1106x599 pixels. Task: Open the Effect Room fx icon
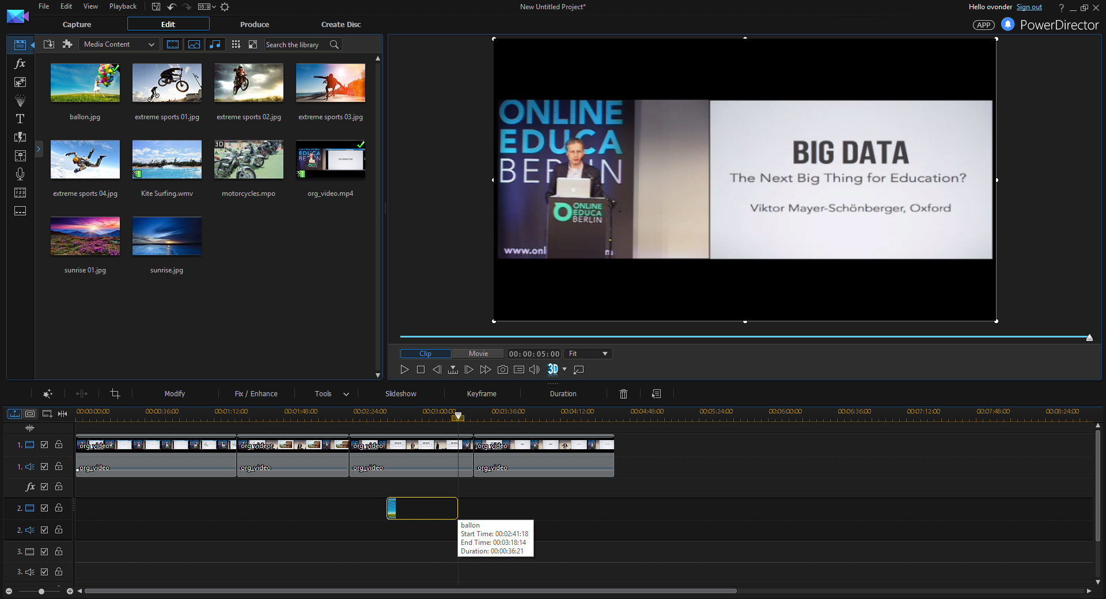click(x=20, y=63)
